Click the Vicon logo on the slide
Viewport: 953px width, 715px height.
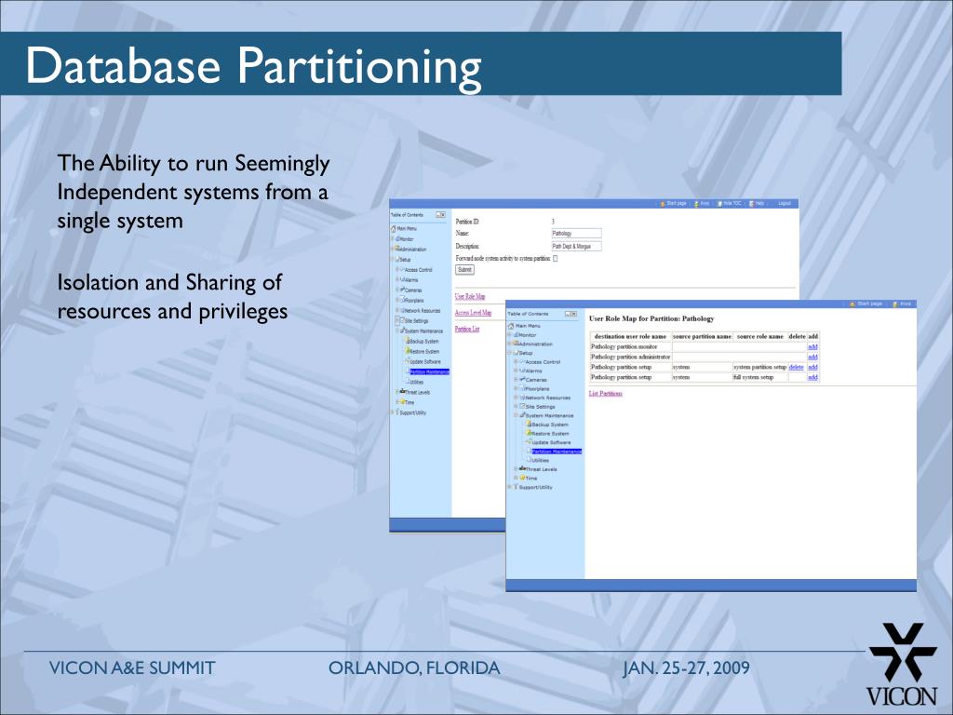[903, 664]
